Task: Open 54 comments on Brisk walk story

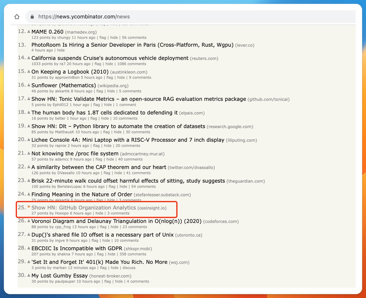Action: pyautogui.click(x=143, y=187)
